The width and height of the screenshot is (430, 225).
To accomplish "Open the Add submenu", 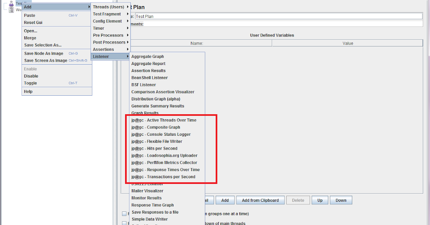I will [x=57, y=7].
